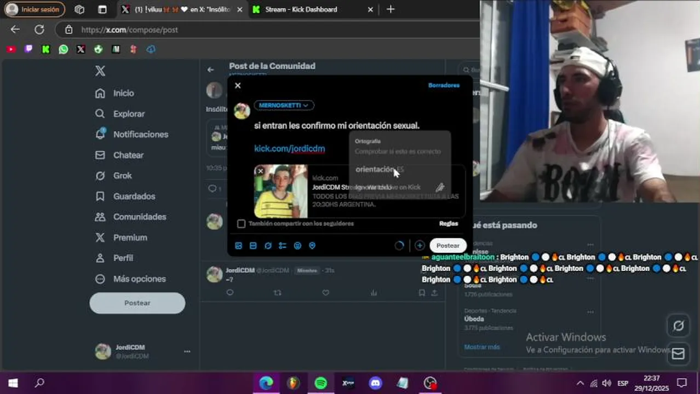Click 'Iniciar sesión' browser profile button
The width and height of the screenshot is (700, 394).
coord(35,9)
